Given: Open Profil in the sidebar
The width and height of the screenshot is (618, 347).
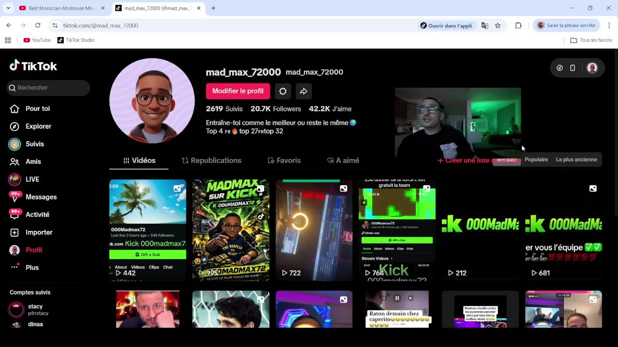Looking at the screenshot, I should pos(26,250).
